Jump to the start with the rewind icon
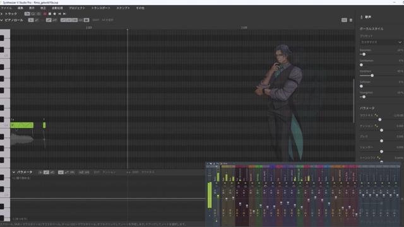This screenshot has height=227, width=404. 59,14
